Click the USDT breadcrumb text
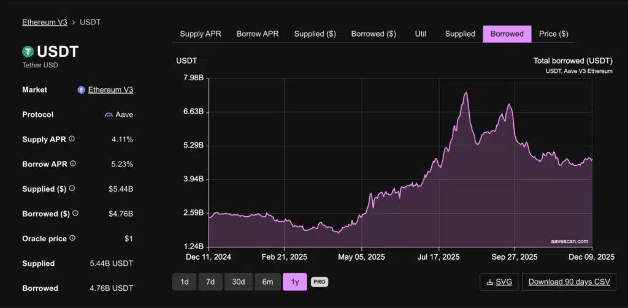 coord(90,22)
